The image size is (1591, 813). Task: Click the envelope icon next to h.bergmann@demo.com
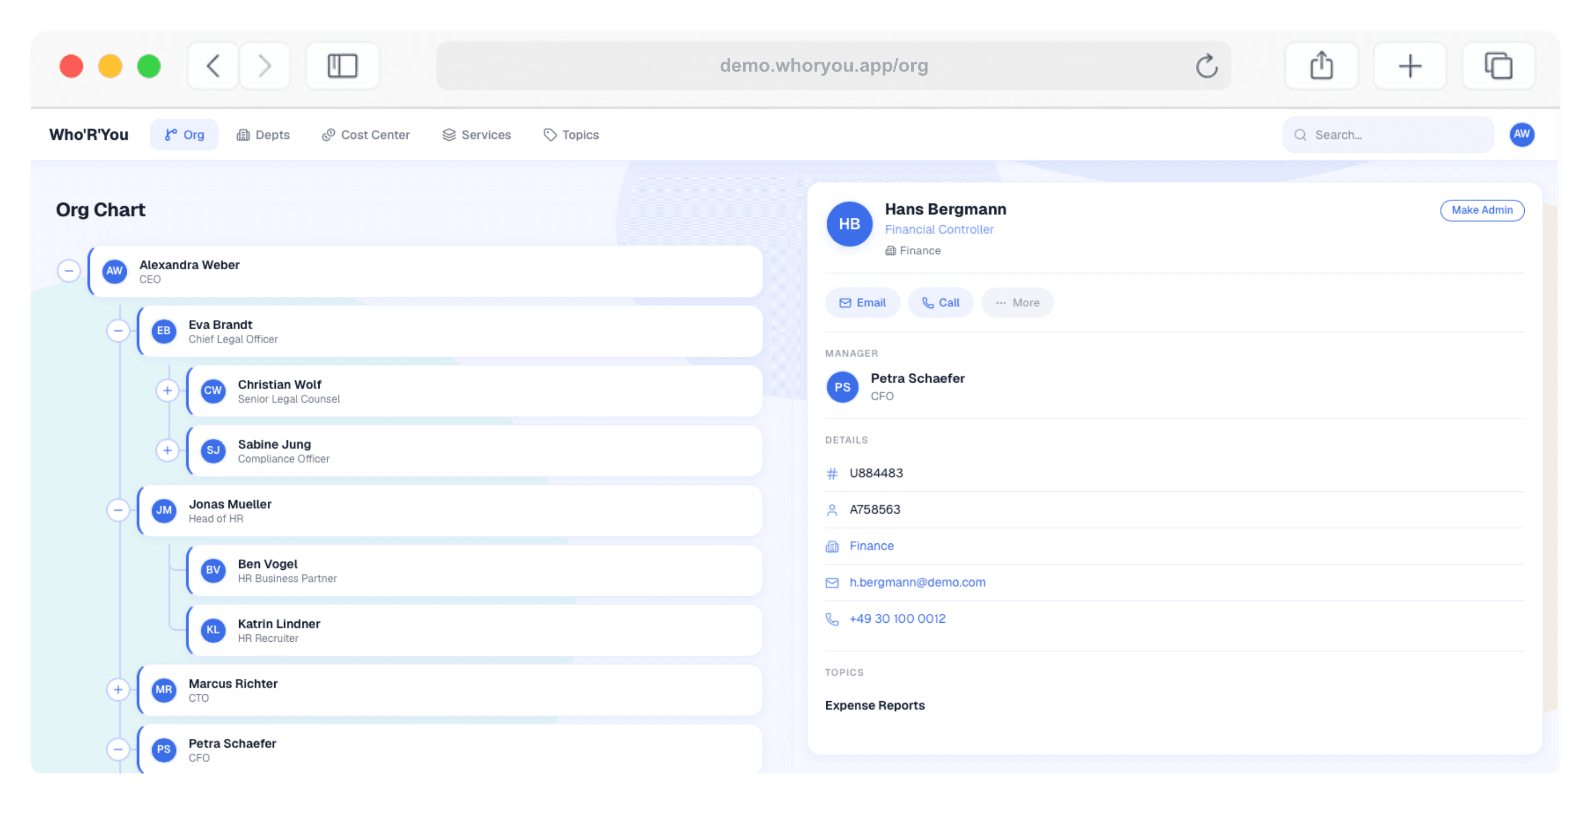(x=832, y=583)
